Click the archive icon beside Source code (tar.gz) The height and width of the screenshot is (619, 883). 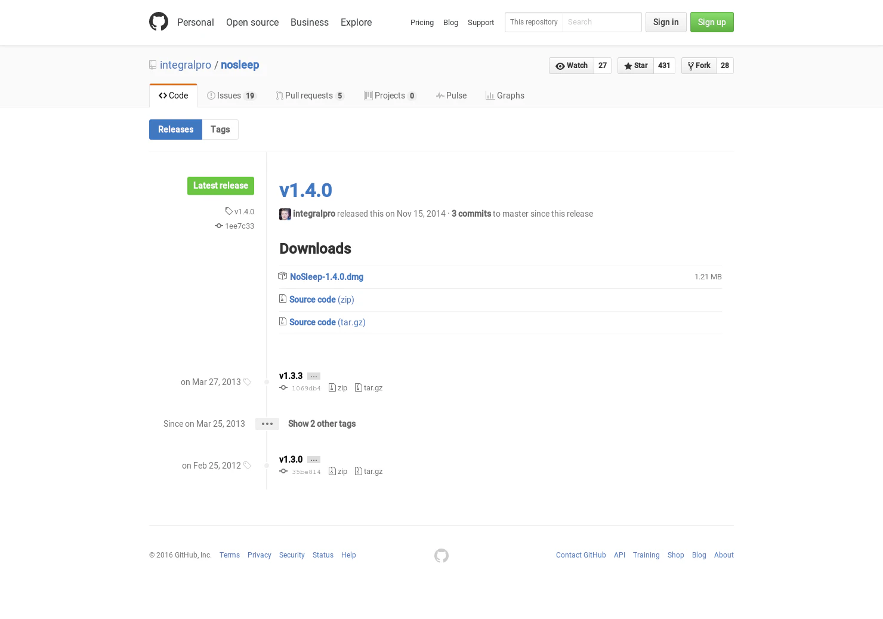pos(283,321)
